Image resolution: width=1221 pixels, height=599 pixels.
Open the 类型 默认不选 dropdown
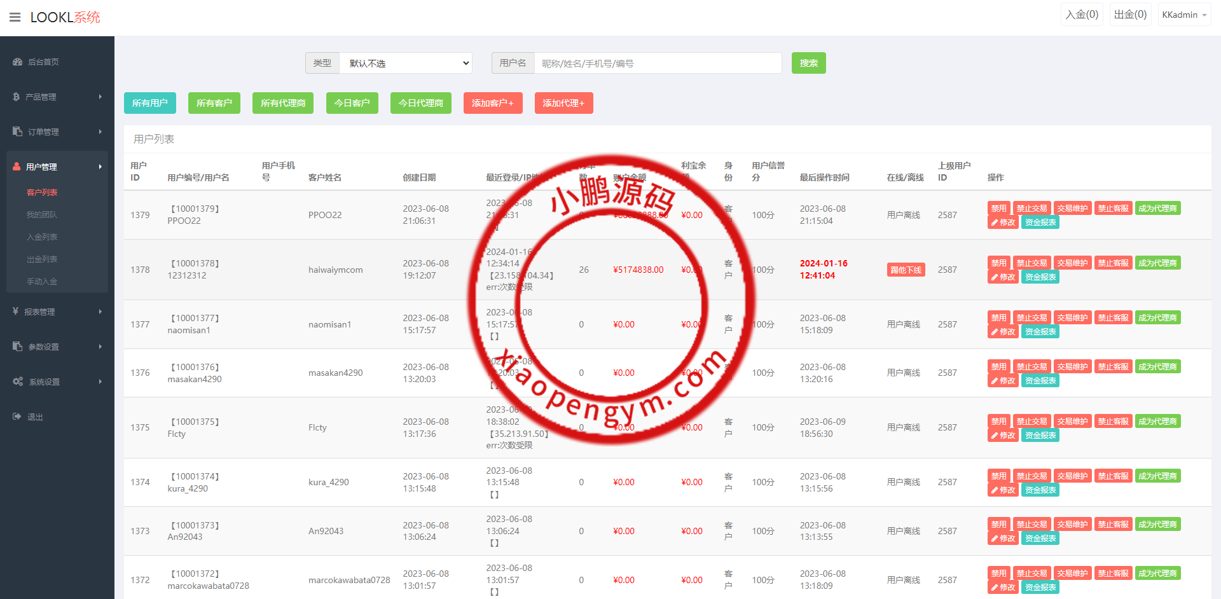(x=406, y=63)
